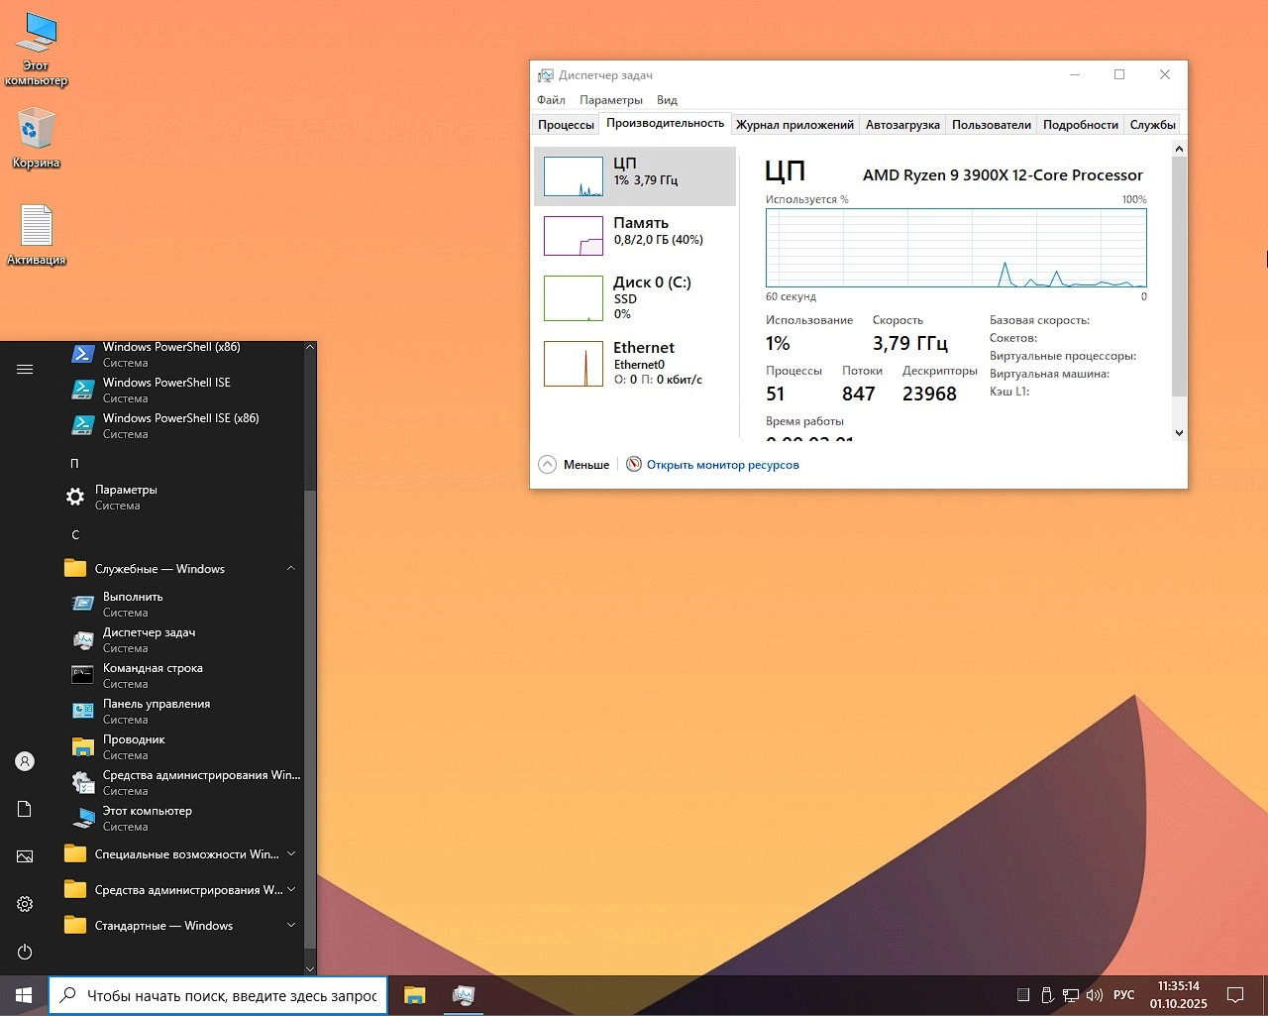Switch to the Автозагрузка tab
The image size is (1268, 1016).
coord(901,125)
